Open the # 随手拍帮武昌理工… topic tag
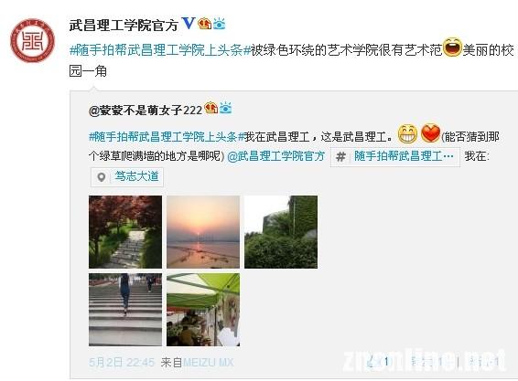 click(395, 156)
